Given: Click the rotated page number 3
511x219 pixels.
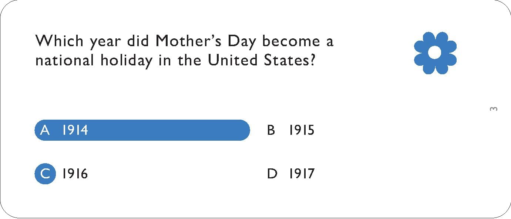Looking at the screenshot, I should (x=493, y=109).
